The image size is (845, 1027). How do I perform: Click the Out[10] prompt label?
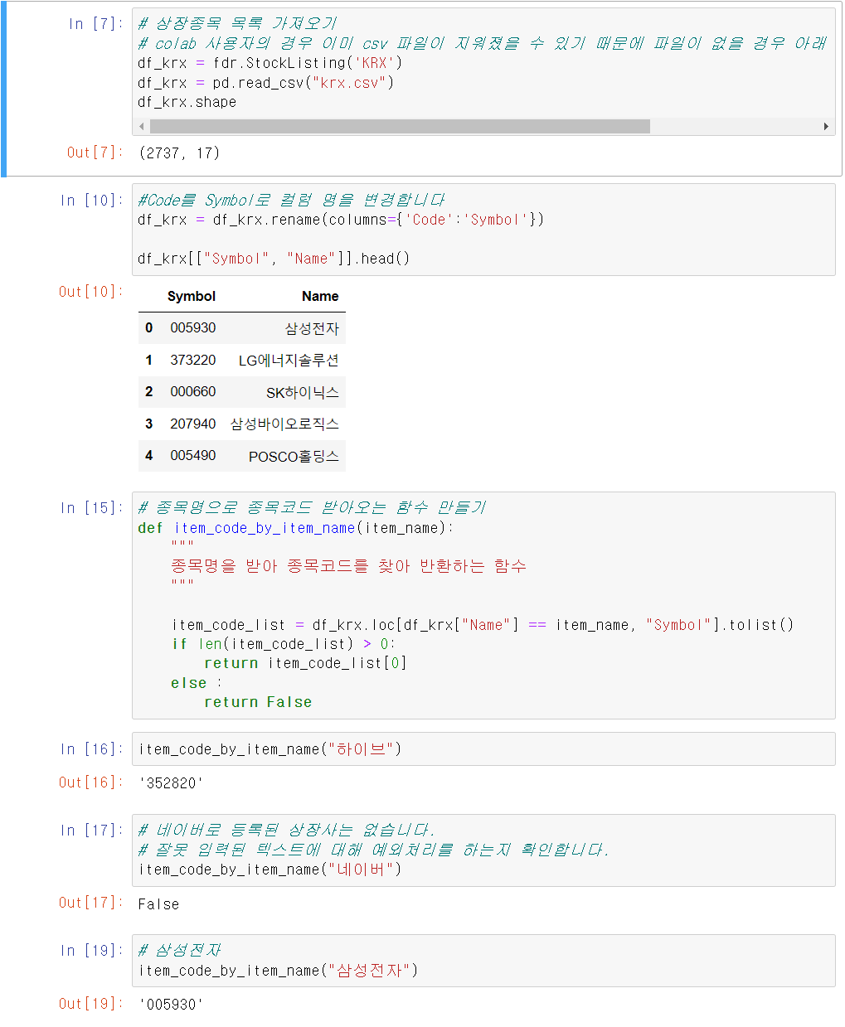[x=91, y=292]
